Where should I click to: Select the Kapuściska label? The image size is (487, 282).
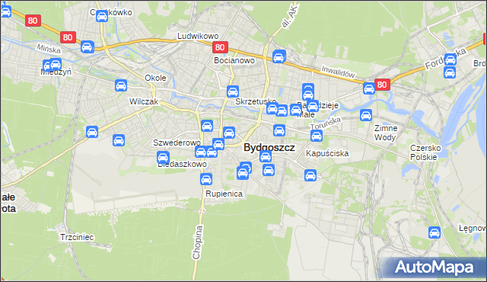[x=327, y=154]
